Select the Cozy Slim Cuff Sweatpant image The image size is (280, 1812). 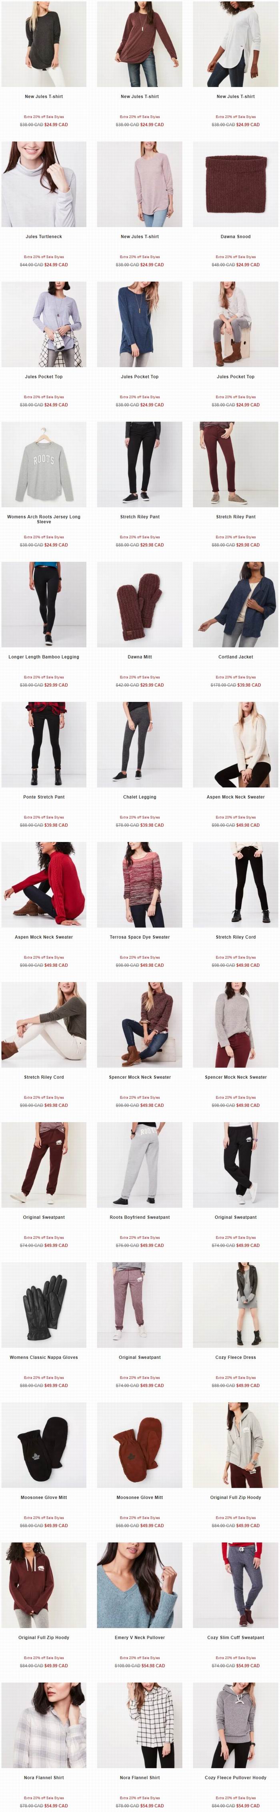click(x=236, y=1584)
